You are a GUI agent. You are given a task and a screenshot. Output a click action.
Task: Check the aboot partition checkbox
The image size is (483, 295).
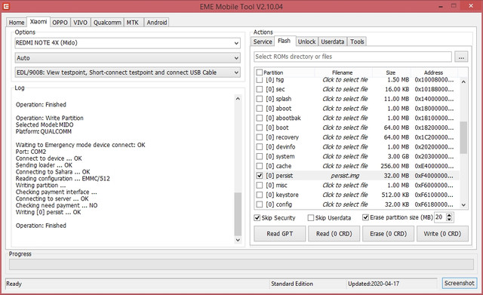click(x=260, y=109)
